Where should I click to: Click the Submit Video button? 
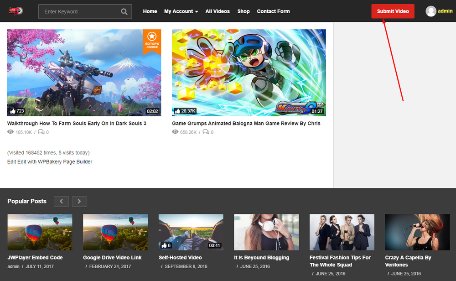tap(393, 11)
